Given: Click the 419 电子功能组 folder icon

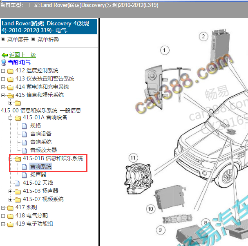Looking at the screenshot, I should (x=10, y=224).
